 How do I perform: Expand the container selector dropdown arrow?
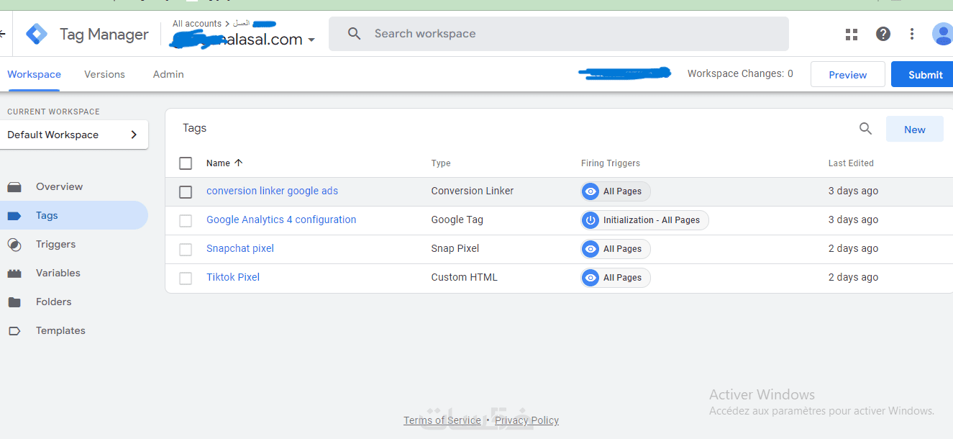click(x=311, y=40)
